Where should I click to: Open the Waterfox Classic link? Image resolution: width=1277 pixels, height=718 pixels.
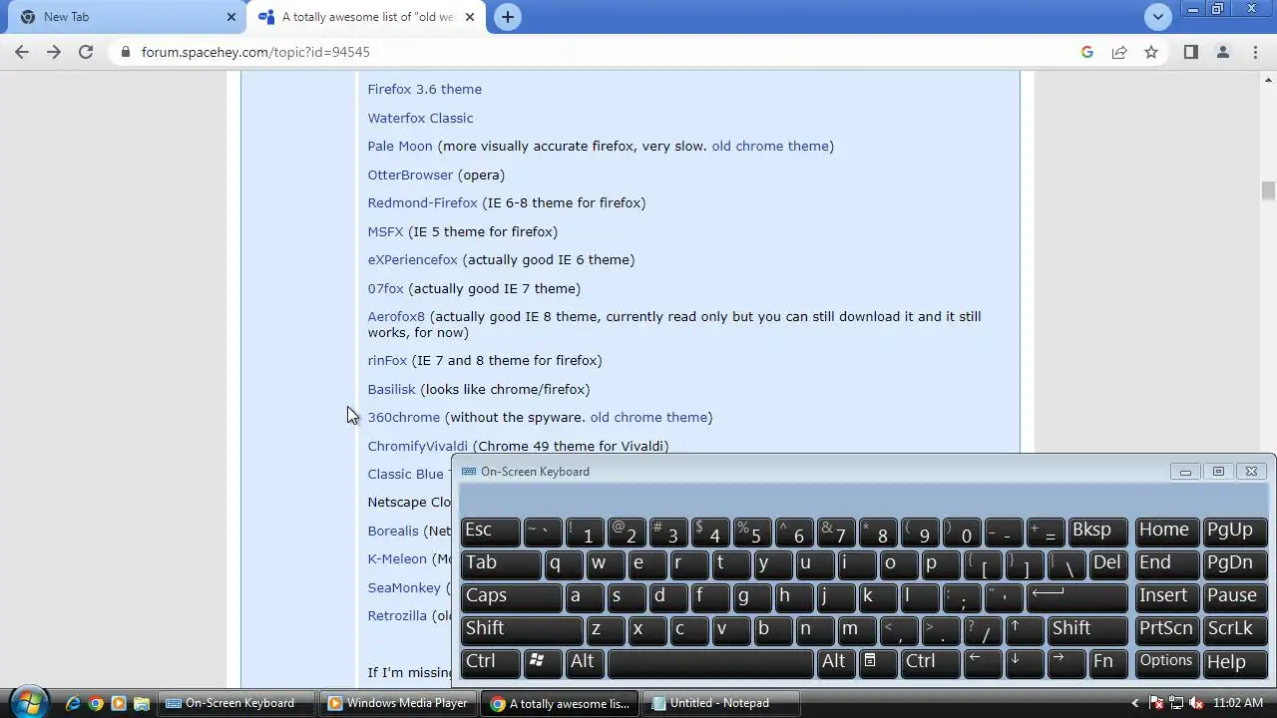420,118
